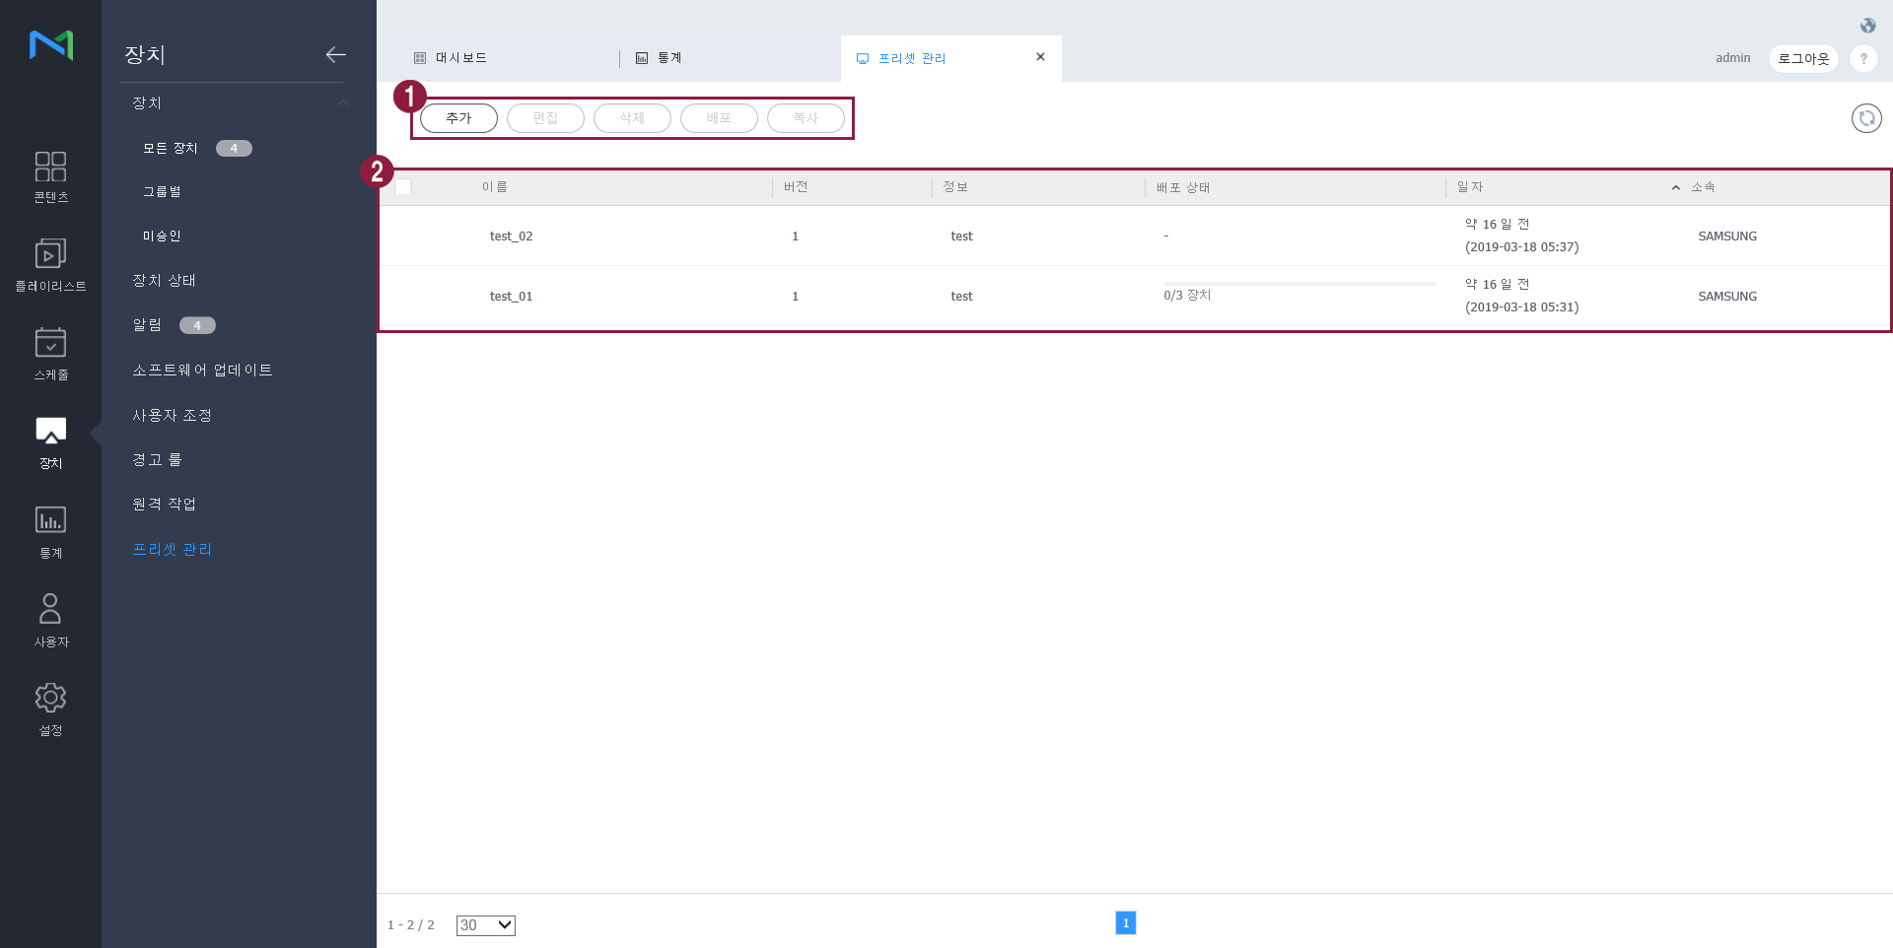Switch to the 대시보드 tab
1893x948 pixels.
(x=460, y=58)
